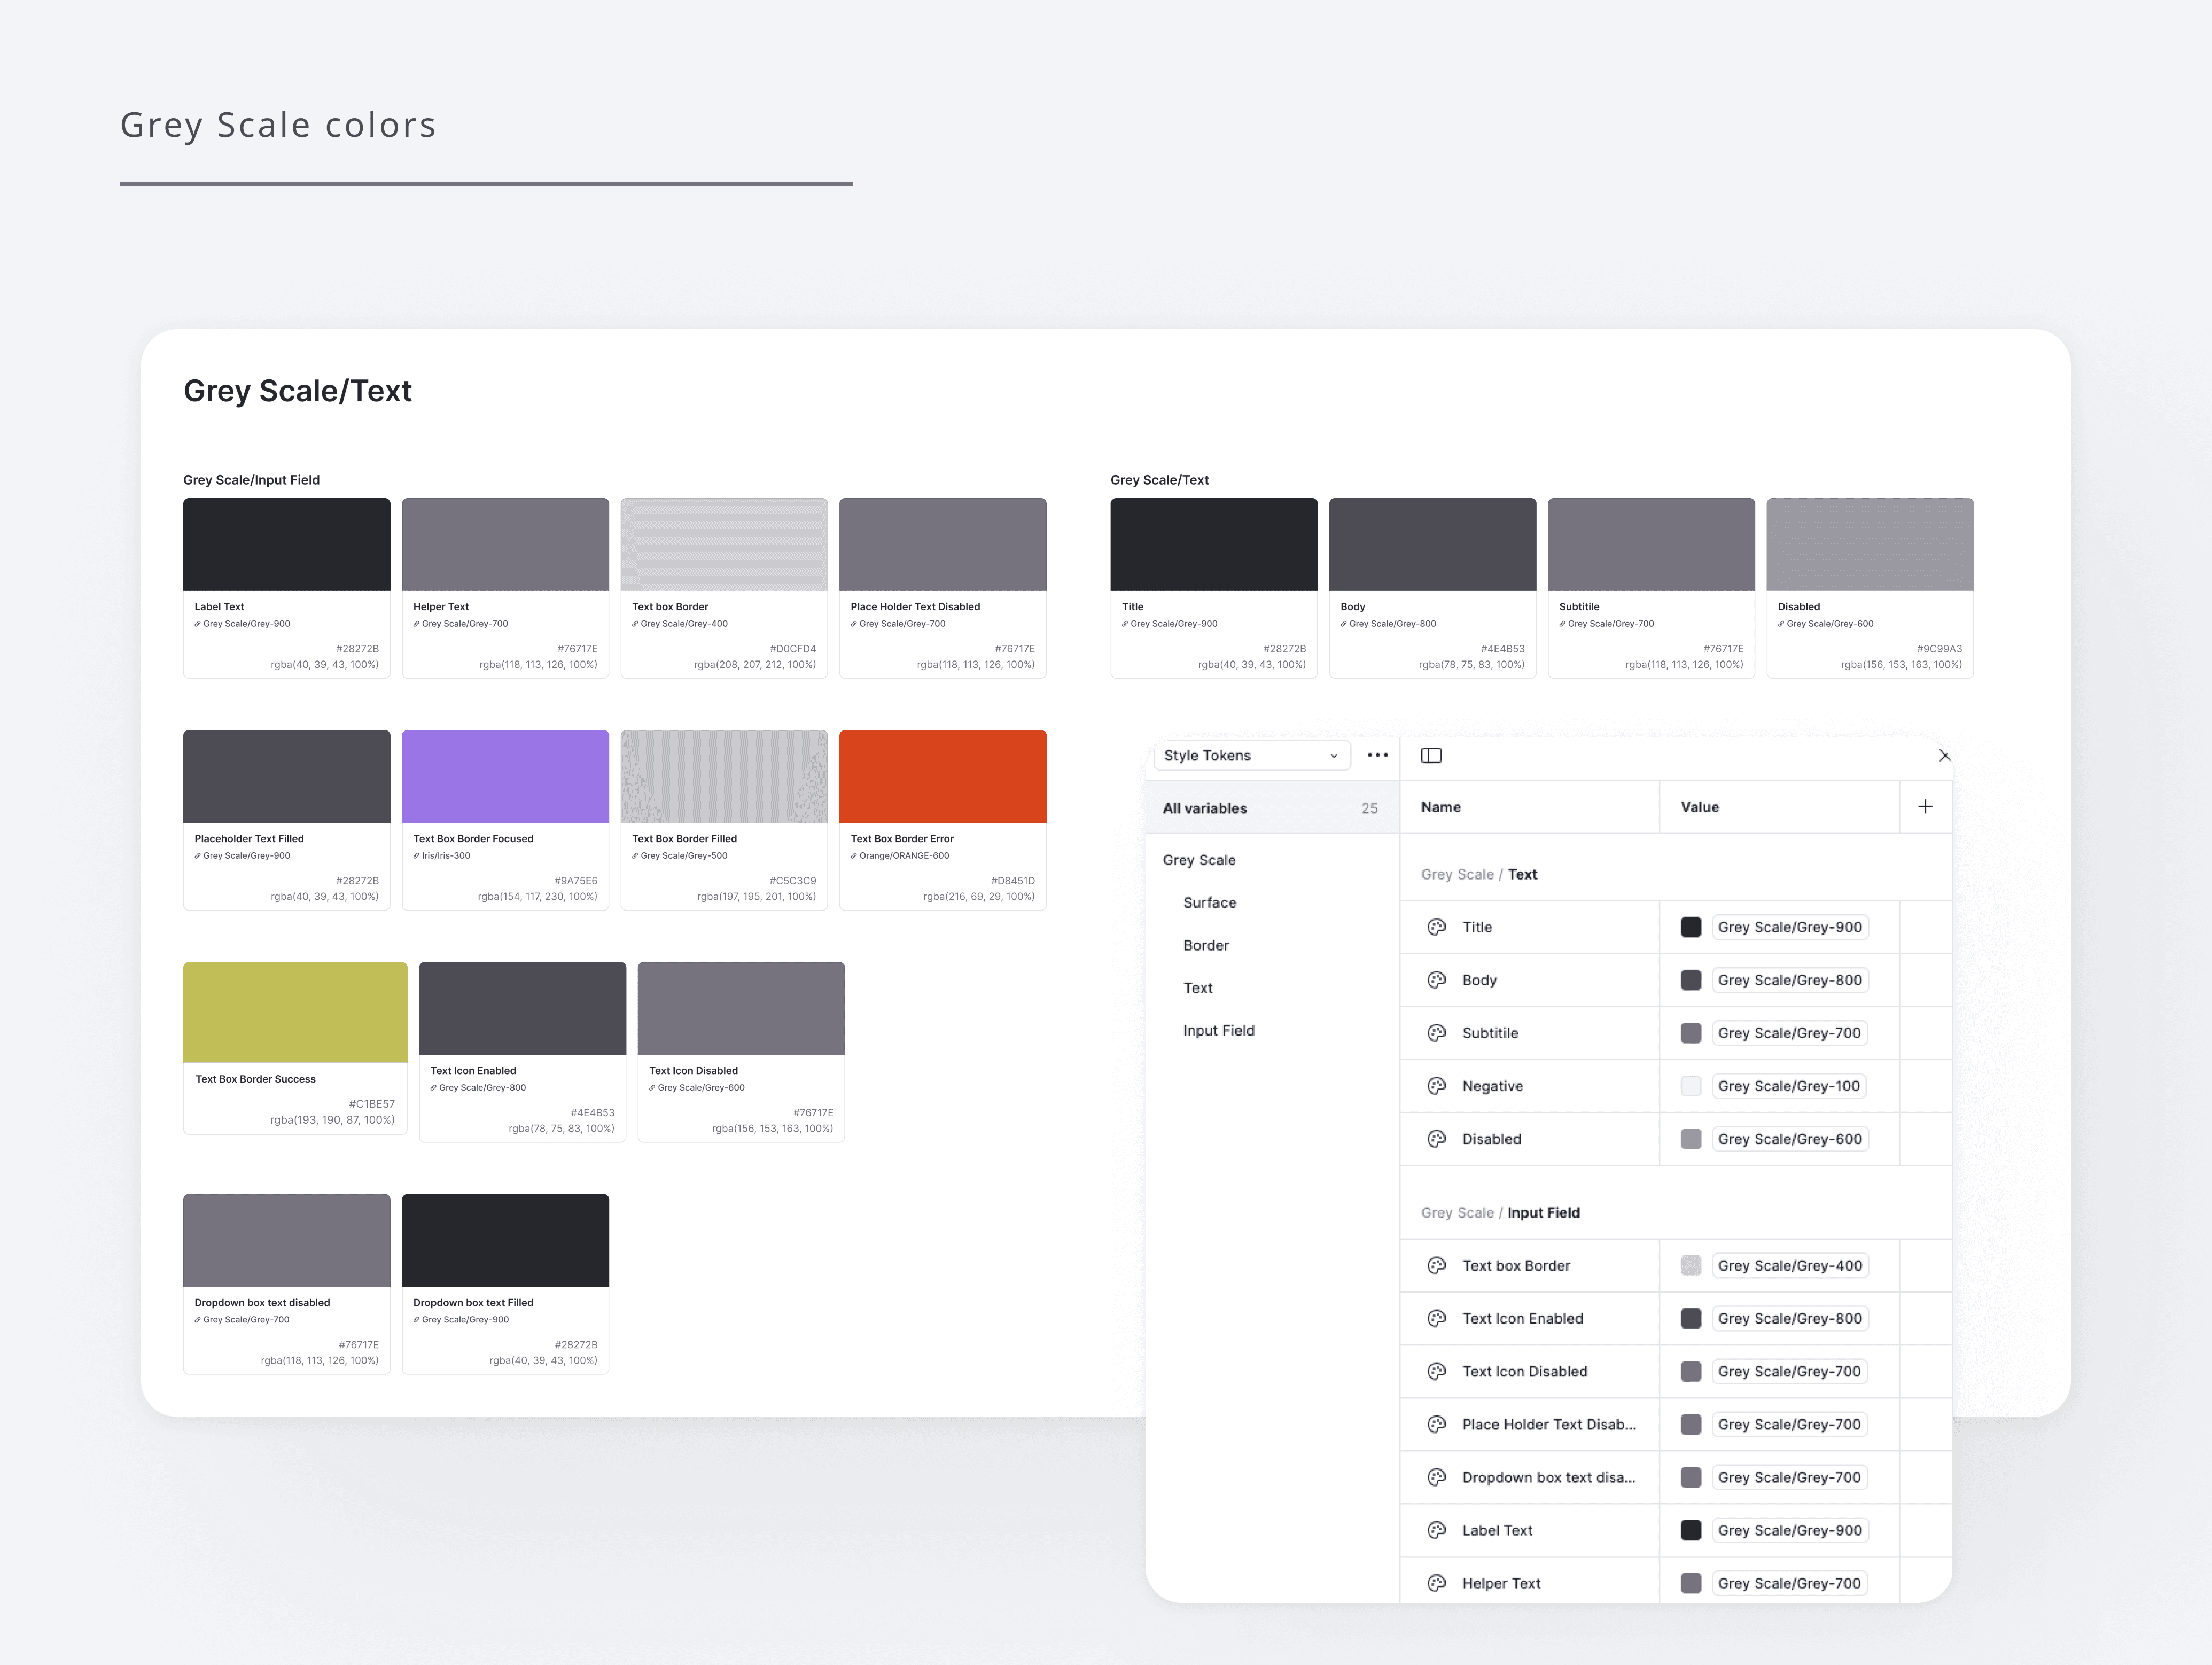Select Border group in sidebar
This screenshot has width=2212, height=1665.
[x=1206, y=945]
